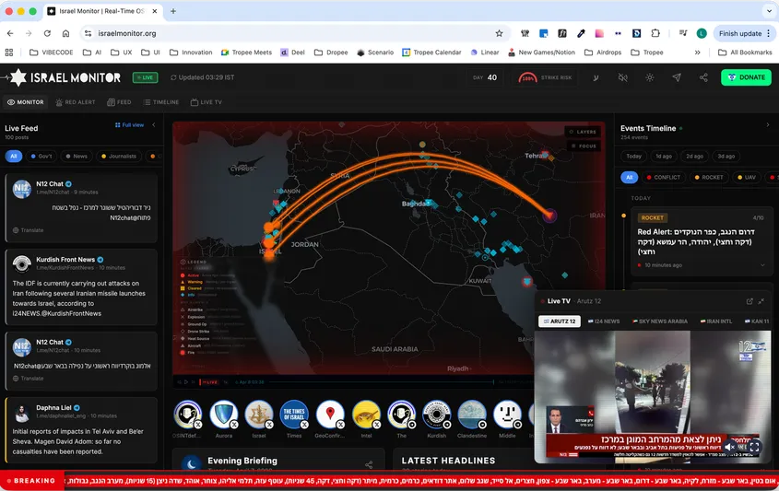Toggle light theme with the sun icon
The width and height of the screenshot is (779, 491).
point(650,77)
